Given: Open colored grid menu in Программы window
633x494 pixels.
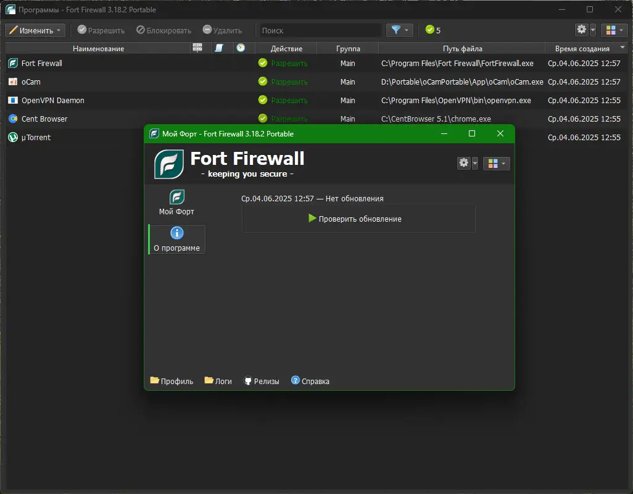Looking at the screenshot, I should 614,30.
